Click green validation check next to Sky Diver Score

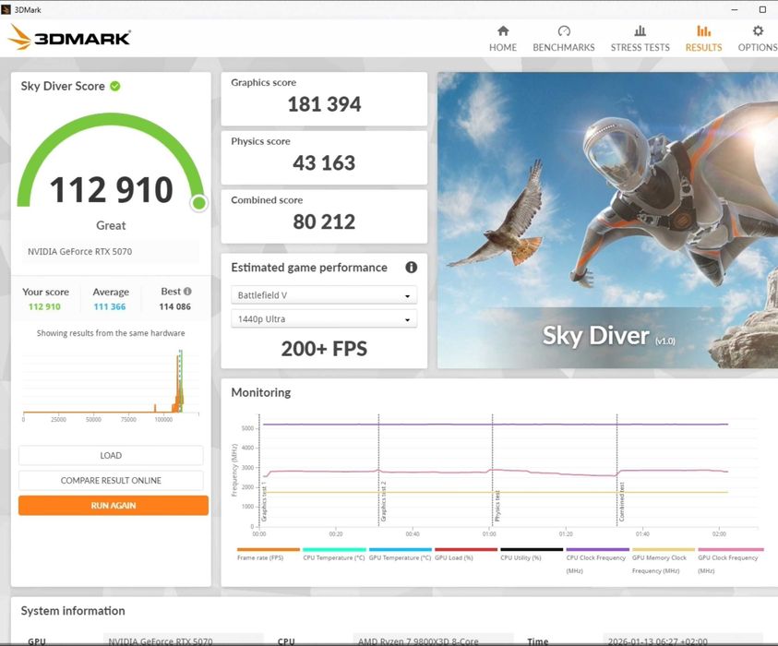point(115,86)
